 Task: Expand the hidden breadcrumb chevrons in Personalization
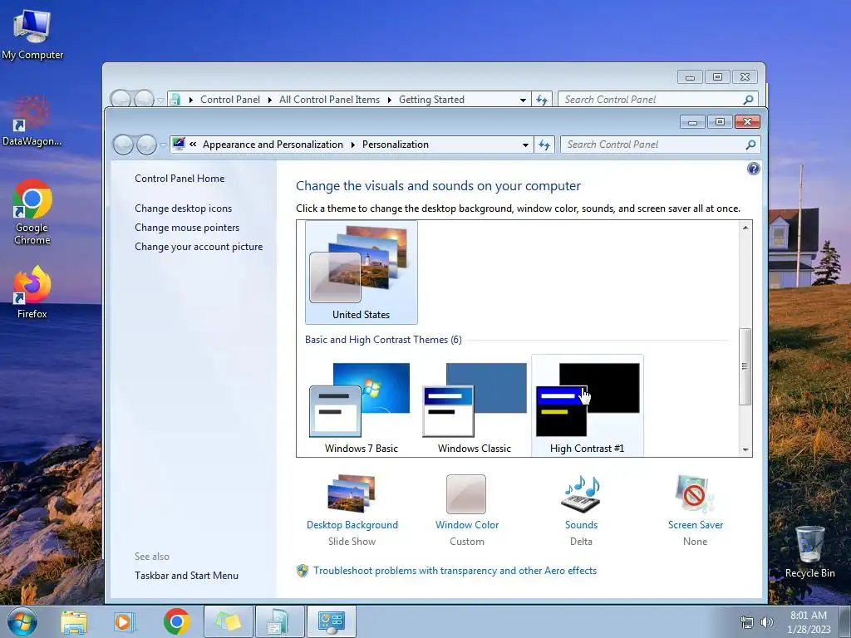tap(193, 145)
